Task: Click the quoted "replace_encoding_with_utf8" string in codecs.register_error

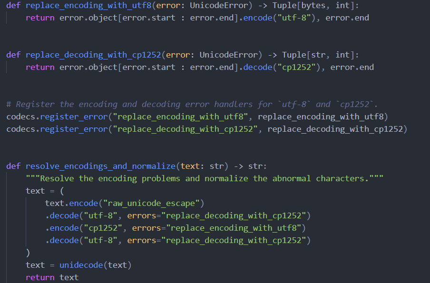Action: pos(181,117)
